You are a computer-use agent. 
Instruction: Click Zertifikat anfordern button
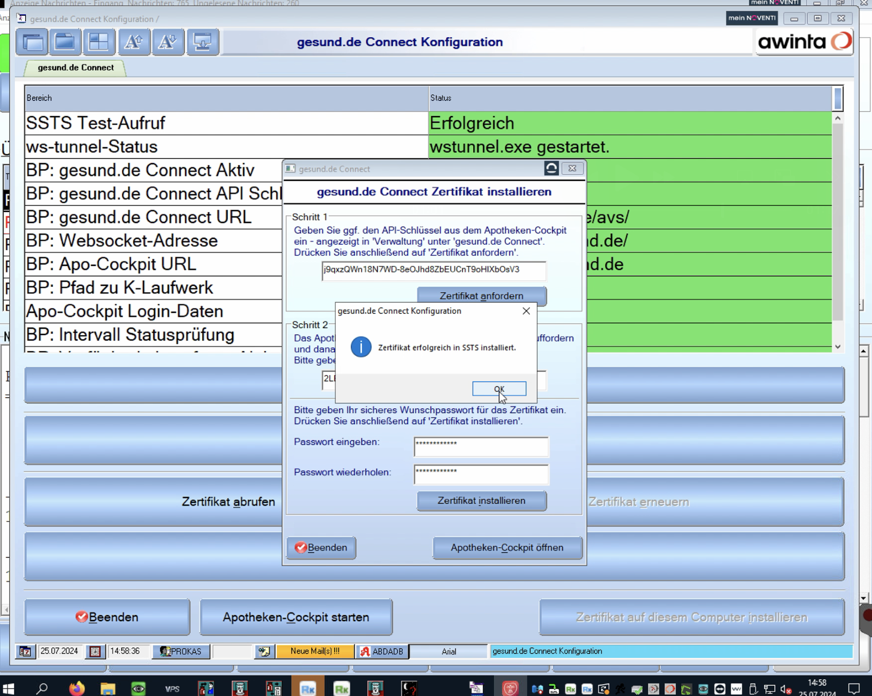(x=482, y=295)
